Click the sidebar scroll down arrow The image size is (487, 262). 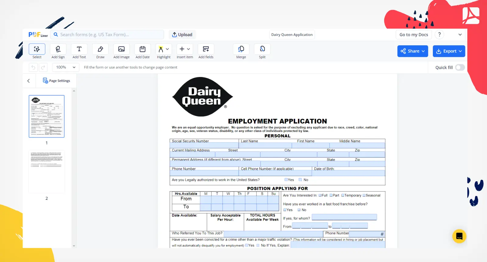pos(74,246)
